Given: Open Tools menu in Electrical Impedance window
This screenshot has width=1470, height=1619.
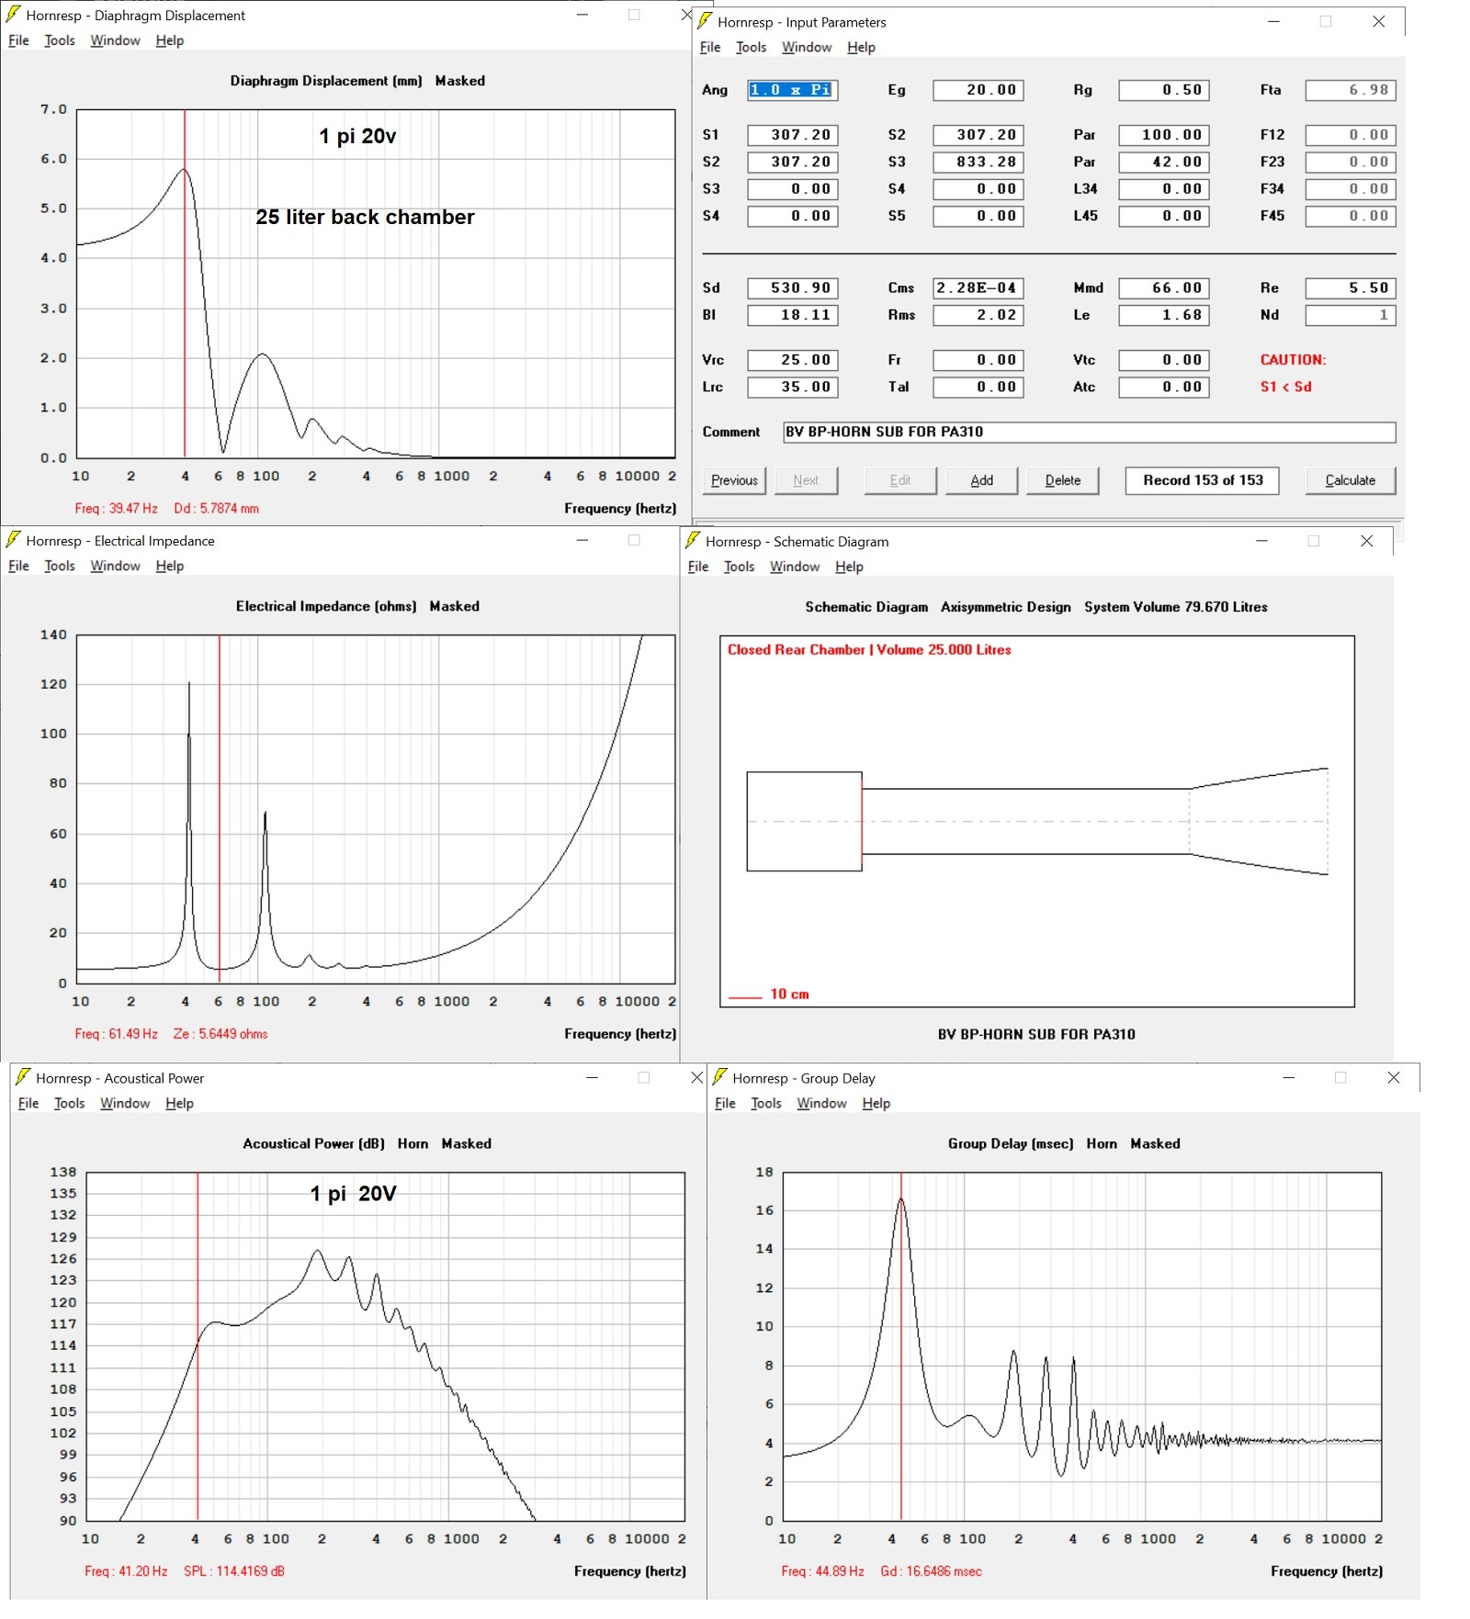Looking at the screenshot, I should tap(60, 566).
